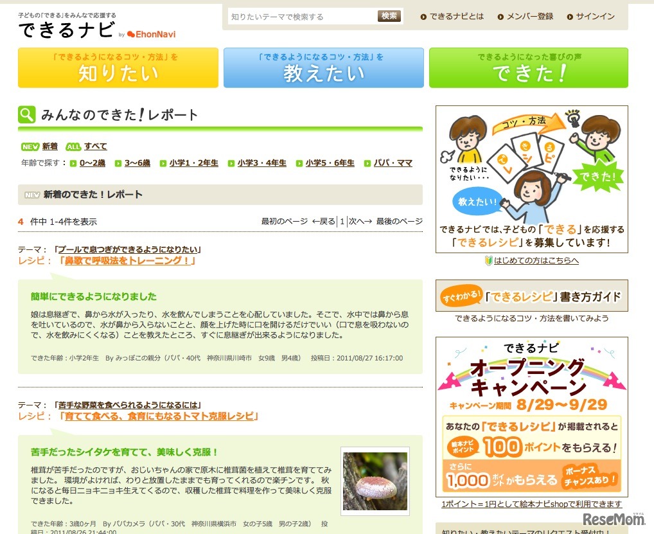Go to 最初のページ in pagination
Image resolution: width=654 pixels, height=534 pixels.
point(285,222)
